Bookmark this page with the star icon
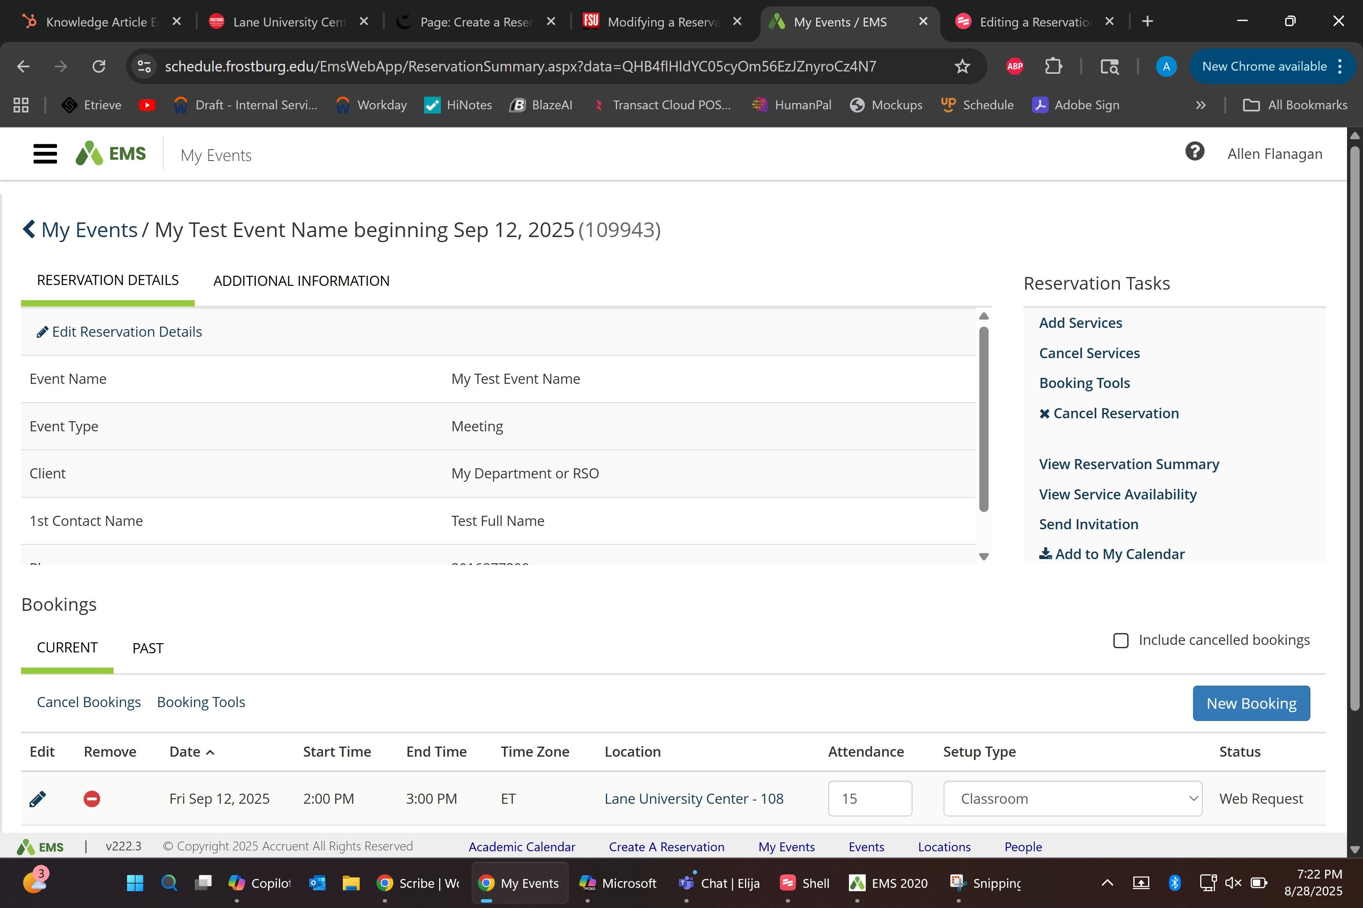The height and width of the screenshot is (908, 1363). point(962,66)
